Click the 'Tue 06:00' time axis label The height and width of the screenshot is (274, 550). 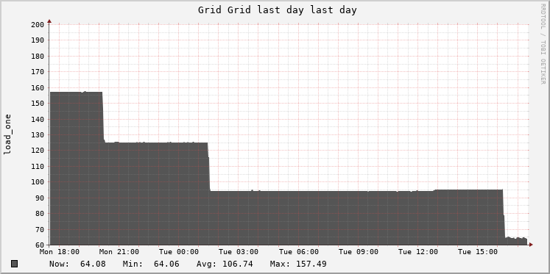pos(298,252)
